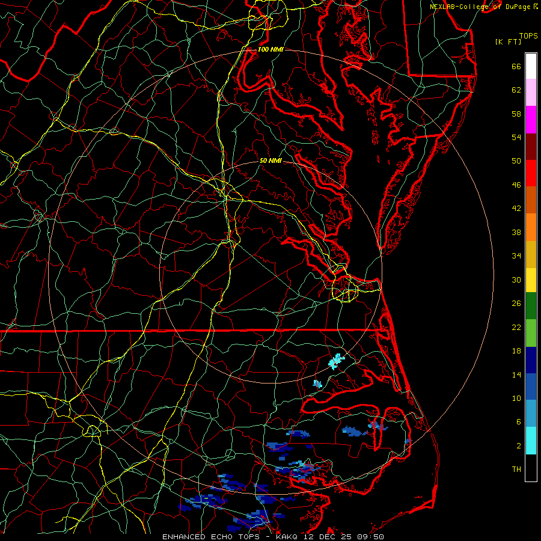
Task: Click the 34 value on the legend
Action: (516, 256)
